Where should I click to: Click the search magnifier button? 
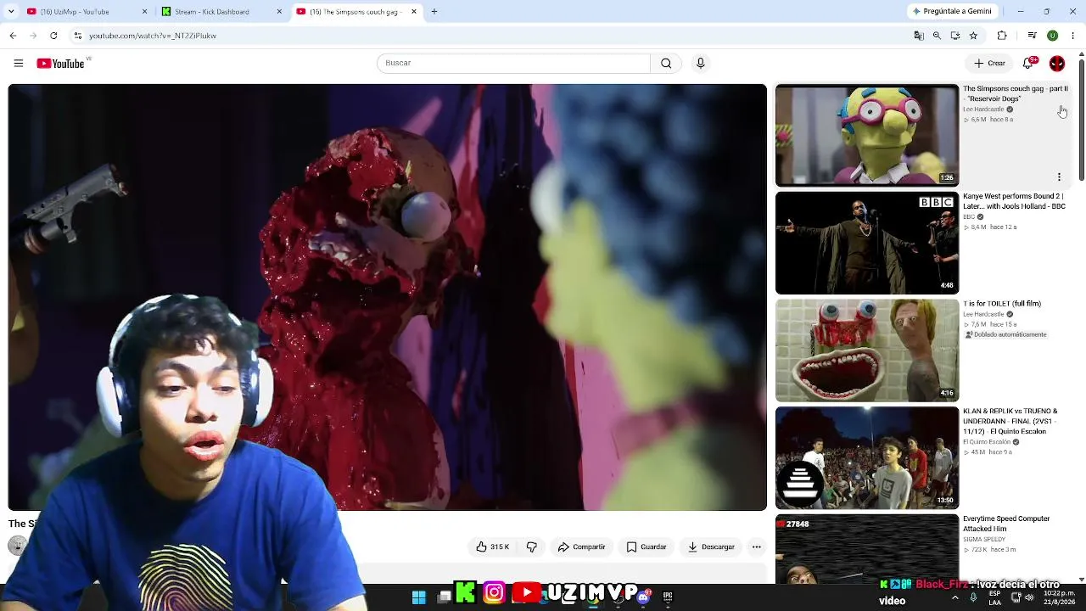pos(666,63)
